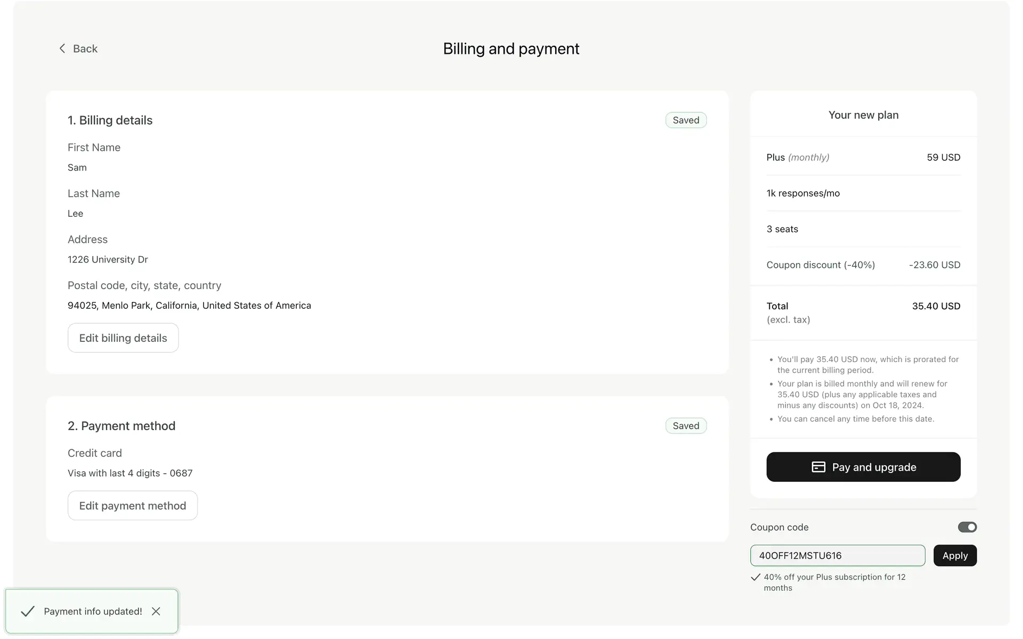
Task: Apply the coupon code
Action: 955,555
